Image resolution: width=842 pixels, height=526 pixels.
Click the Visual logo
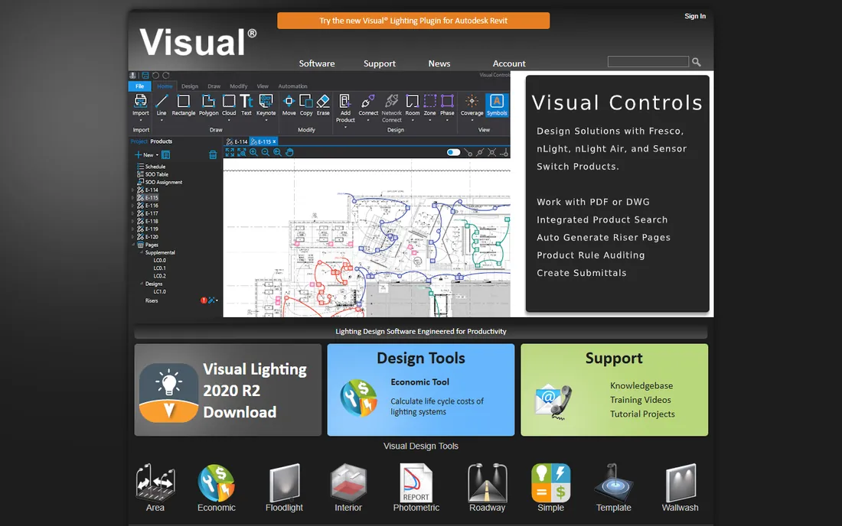(x=198, y=42)
